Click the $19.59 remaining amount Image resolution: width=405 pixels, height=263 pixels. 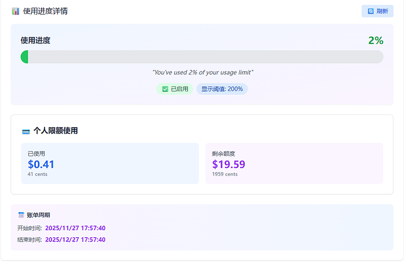[x=228, y=164]
